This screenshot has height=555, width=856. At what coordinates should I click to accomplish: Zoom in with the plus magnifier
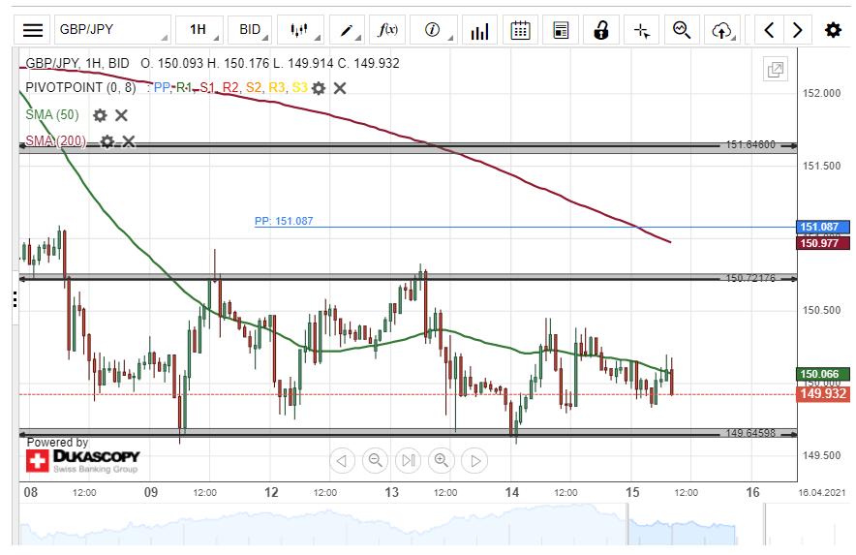pyautogui.click(x=442, y=460)
